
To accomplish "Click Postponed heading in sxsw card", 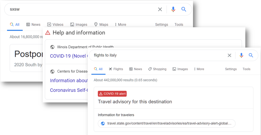I will [29, 54].
